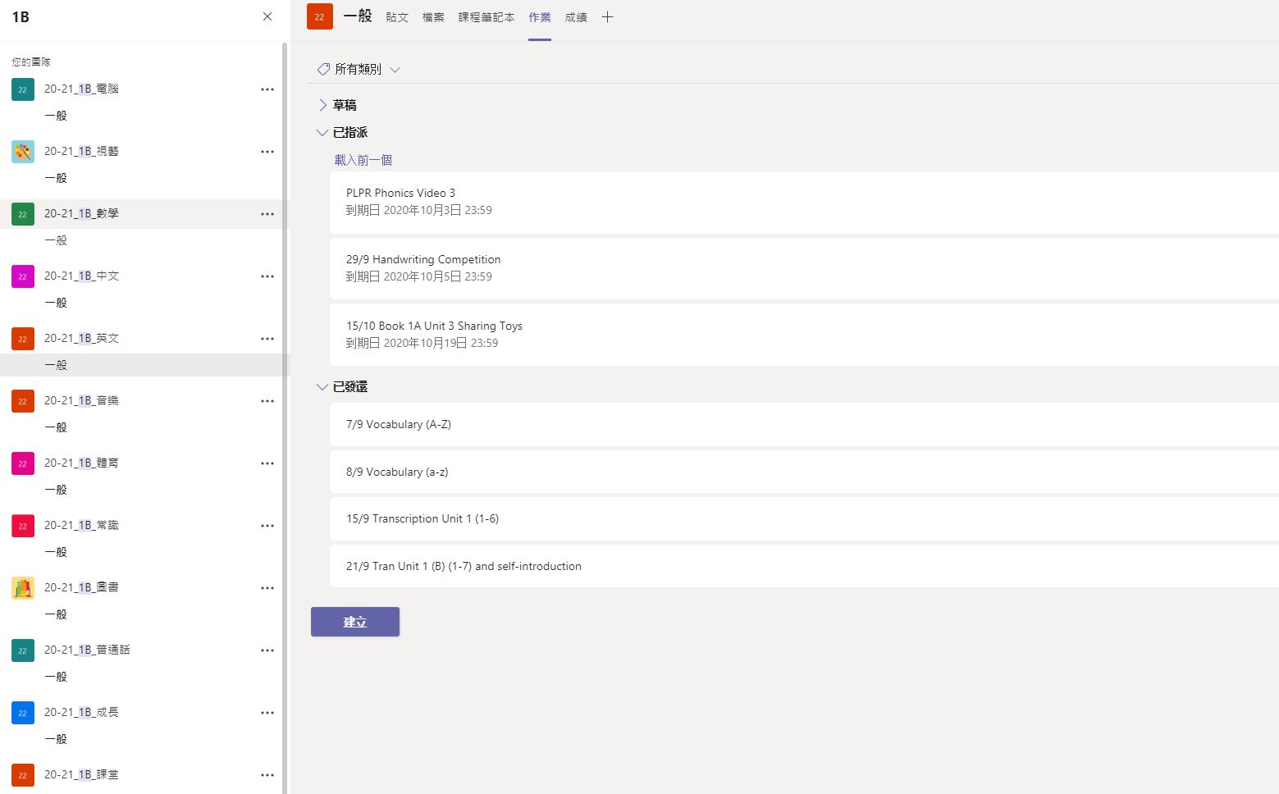
Task: Click the 載入前一個 load previous link
Action: tap(363, 160)
